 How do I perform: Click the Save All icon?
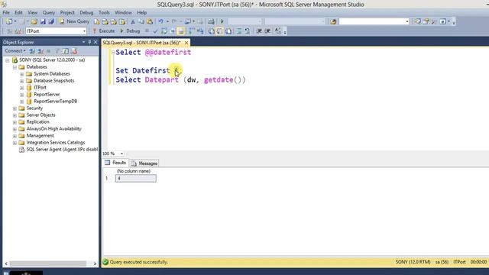(51, 21)
